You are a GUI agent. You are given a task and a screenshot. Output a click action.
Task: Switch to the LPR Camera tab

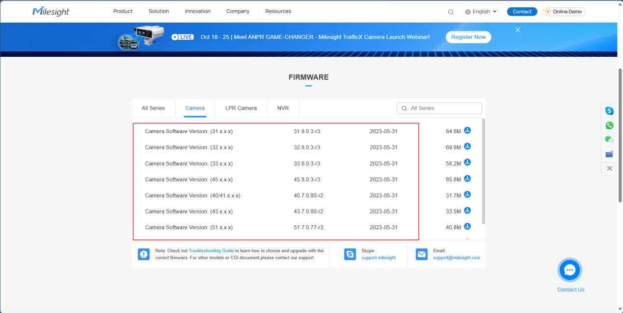tap(241, 108)
